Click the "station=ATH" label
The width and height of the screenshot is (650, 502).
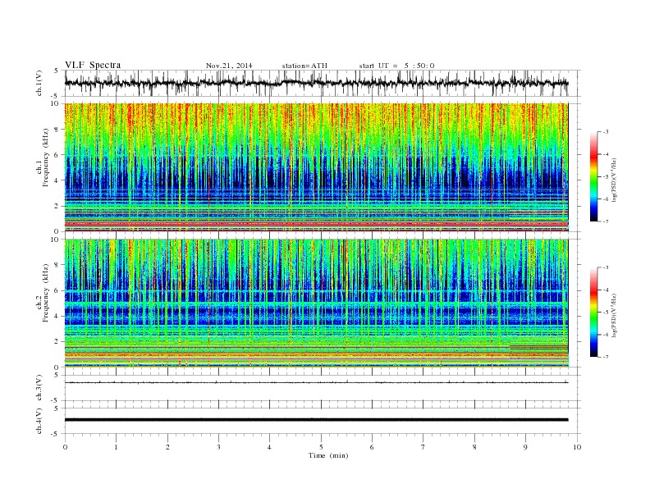(304, 66)
